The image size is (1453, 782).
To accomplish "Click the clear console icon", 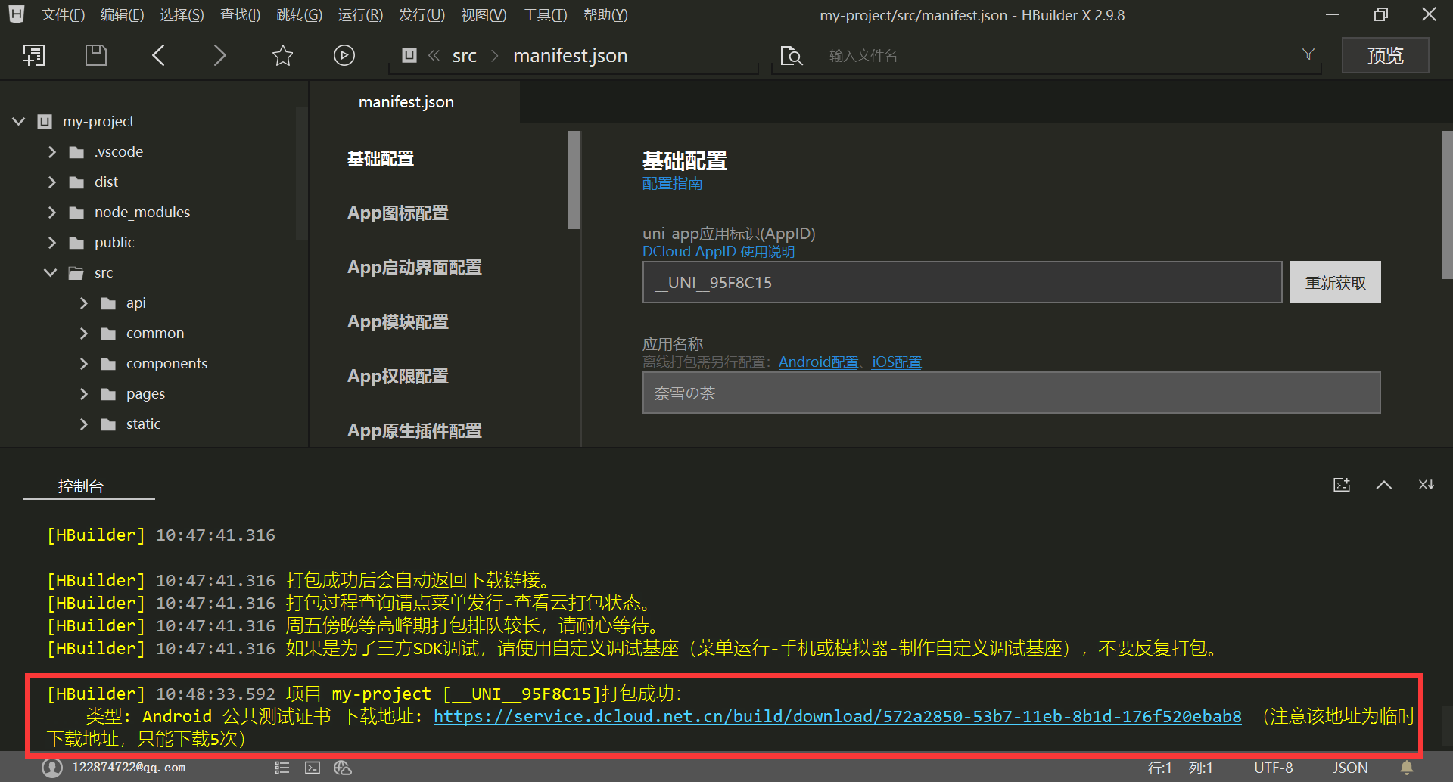I will point(1427,485).
